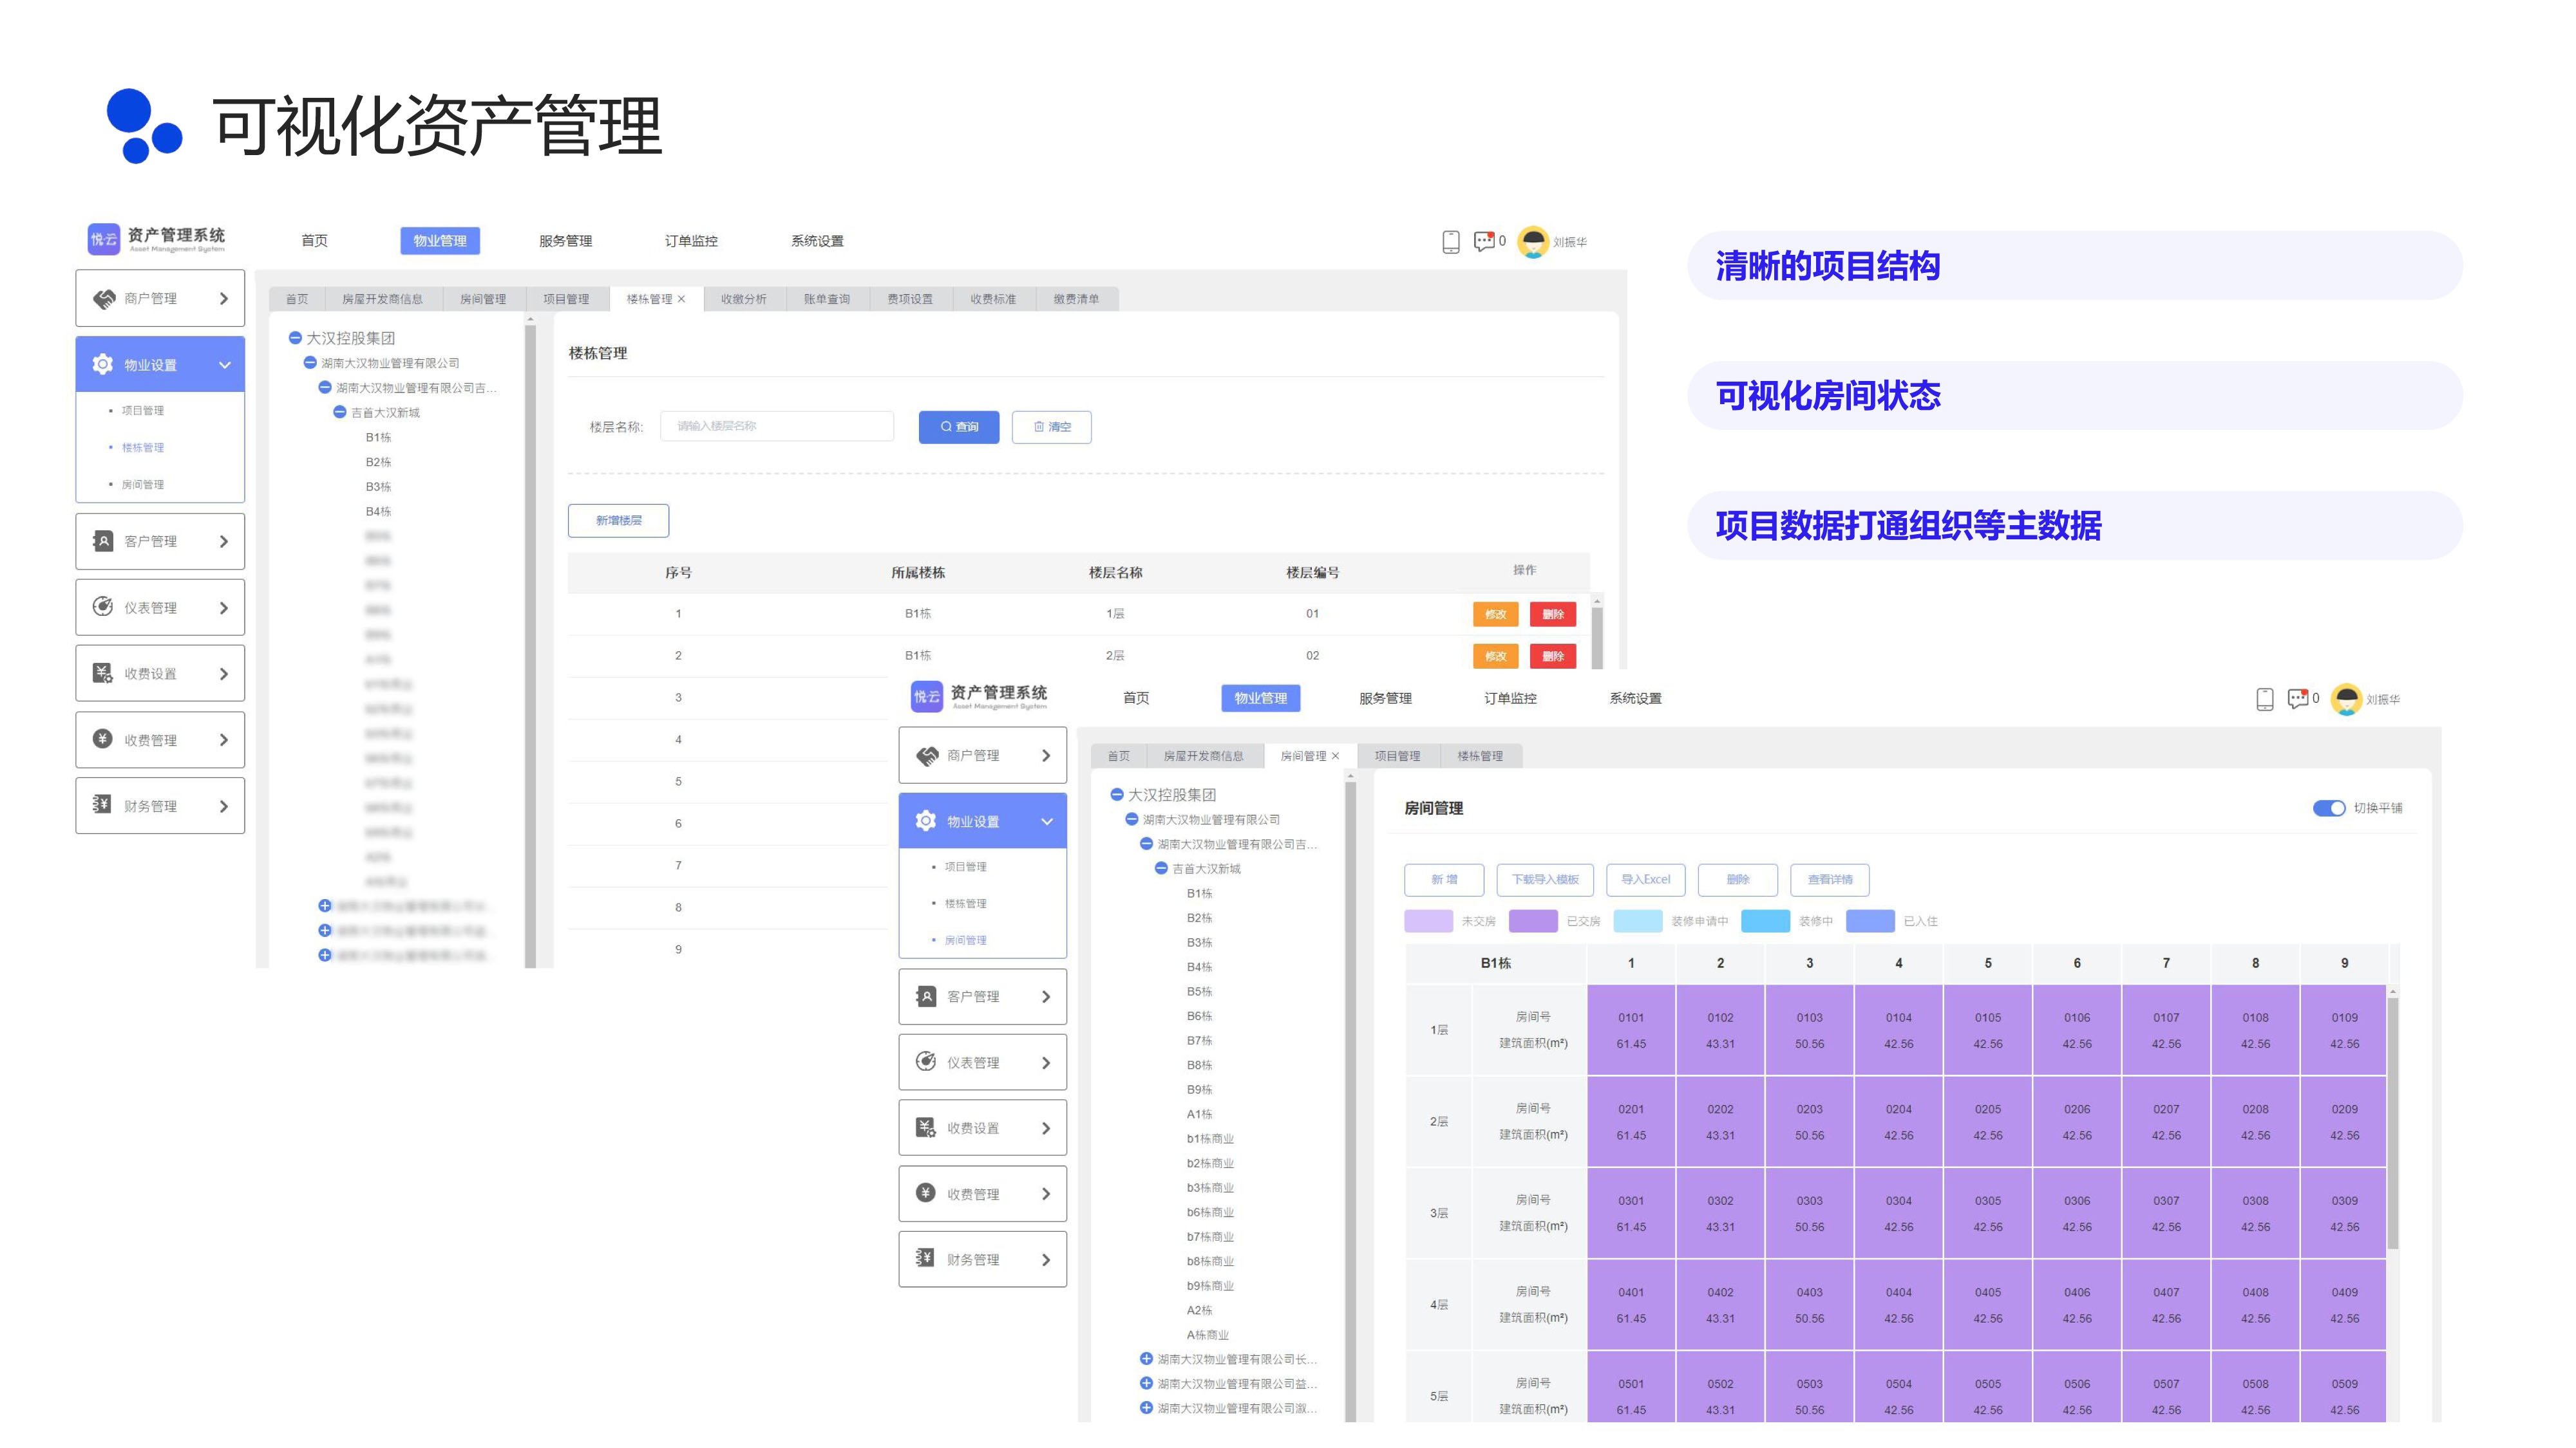The width and height of the screenshot is (2576, 1448).
Task: Switch to the 收缴分析 tab
Action: point(743,299)
